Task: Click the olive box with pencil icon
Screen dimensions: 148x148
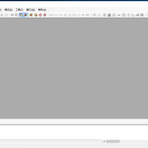Action: (x=31, y=15)
